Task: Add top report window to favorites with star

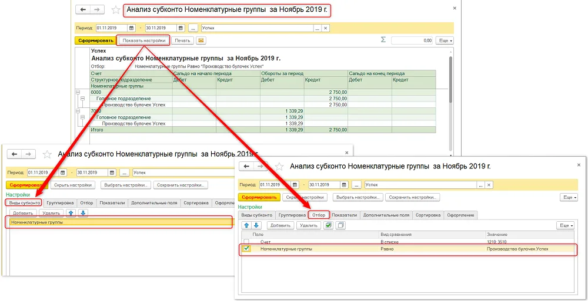Action: pos(116,10)
